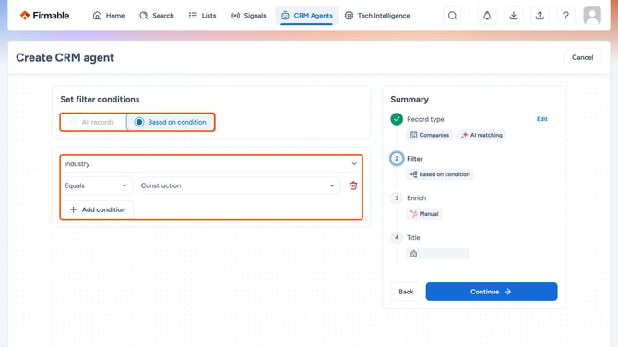Click the Based on condition summary tag
The image size is (618, 347).
pos(440,174)
